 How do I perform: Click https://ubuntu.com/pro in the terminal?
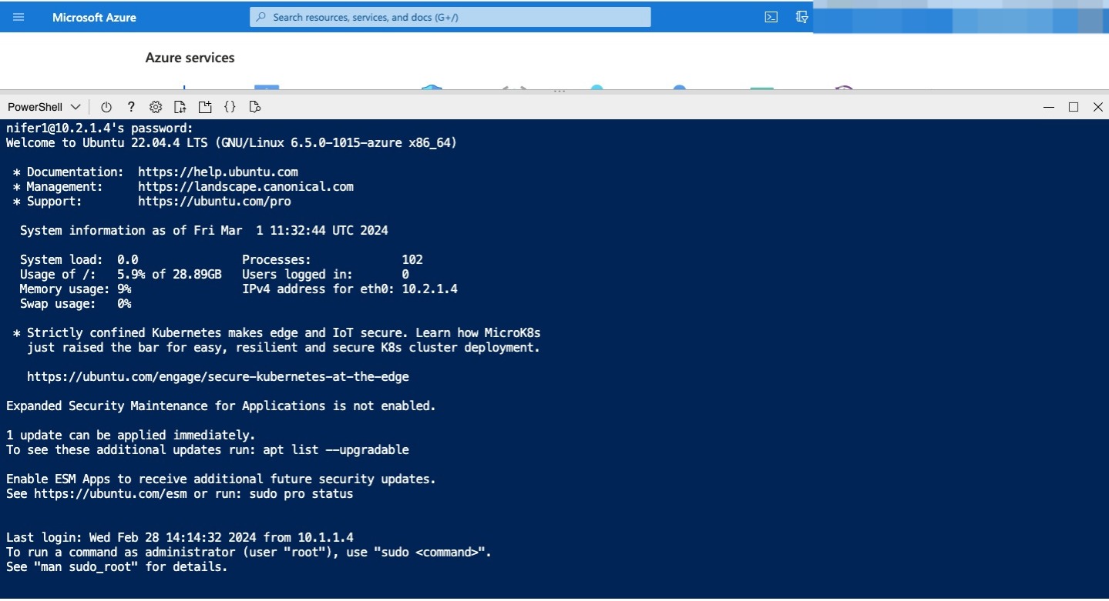[x=214, y=202]
